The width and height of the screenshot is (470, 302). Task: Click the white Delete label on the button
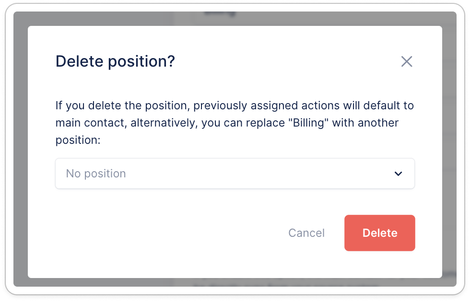380,233
